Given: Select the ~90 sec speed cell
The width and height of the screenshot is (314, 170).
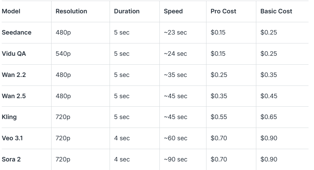Looking at the screenshot, I should (x=176, y=159).
